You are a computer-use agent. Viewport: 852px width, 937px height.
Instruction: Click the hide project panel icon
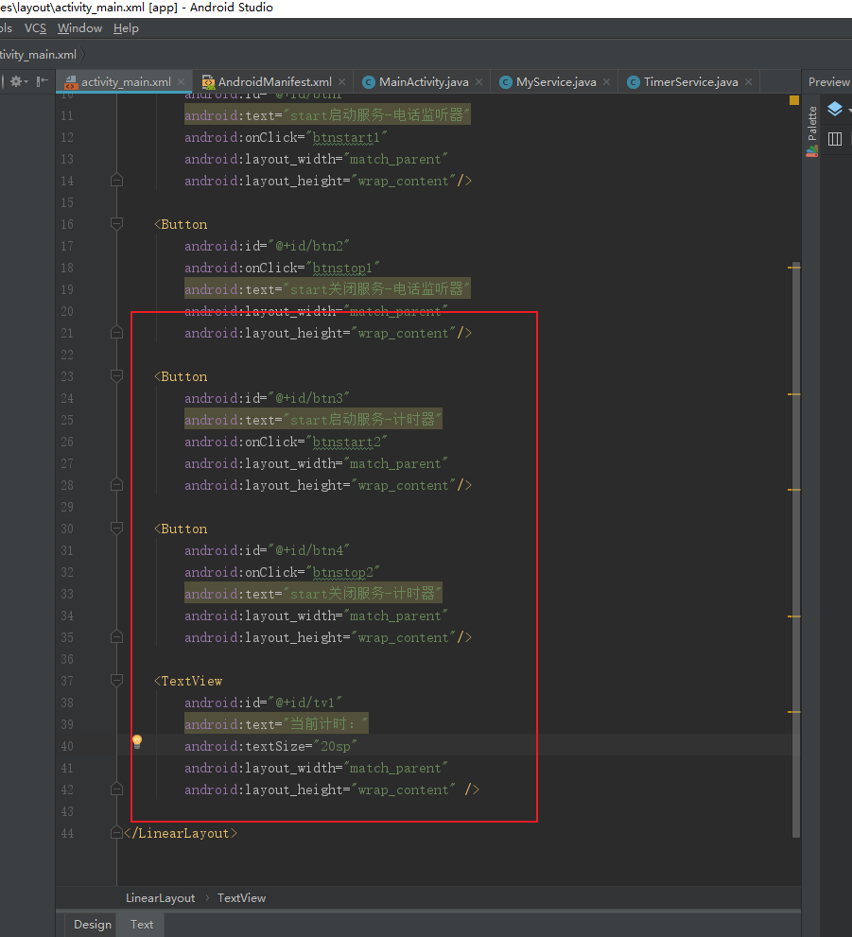(42, 82)
